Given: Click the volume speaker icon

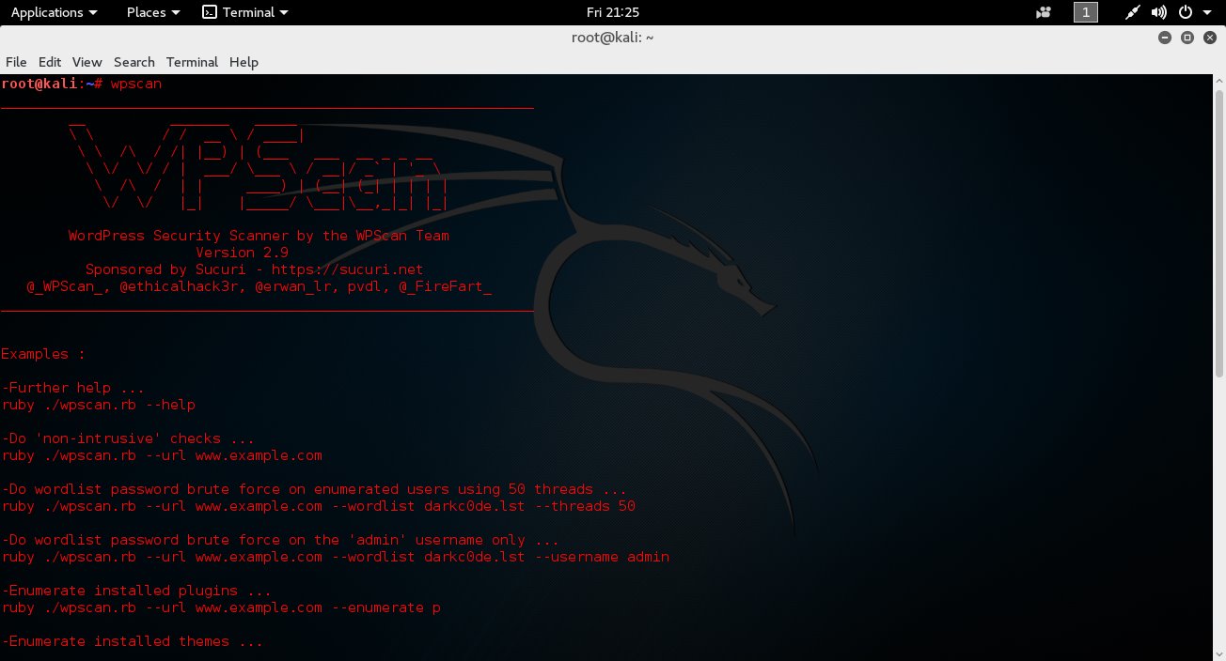Looking at the screenshot, I should 1159,12.
